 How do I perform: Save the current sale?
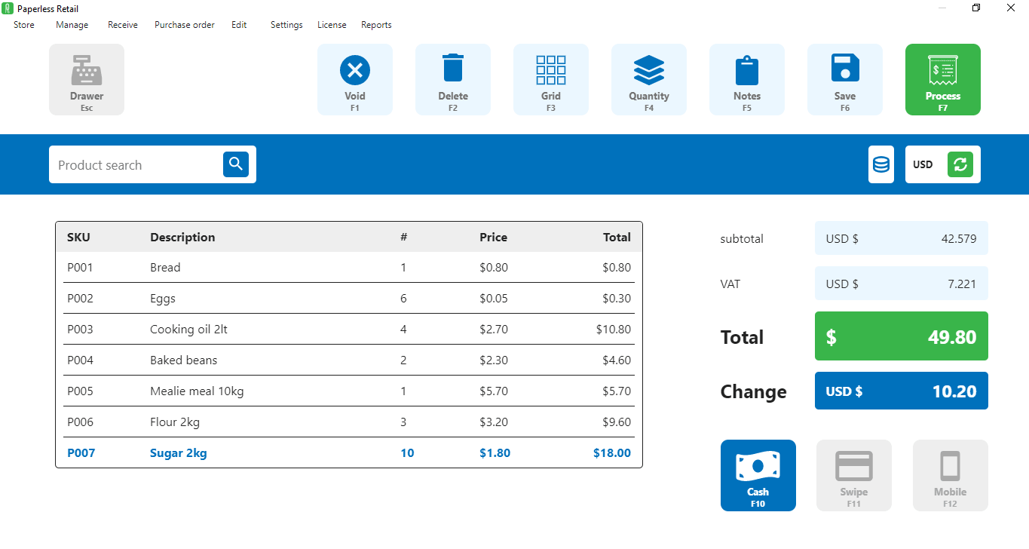pos(845,80)
